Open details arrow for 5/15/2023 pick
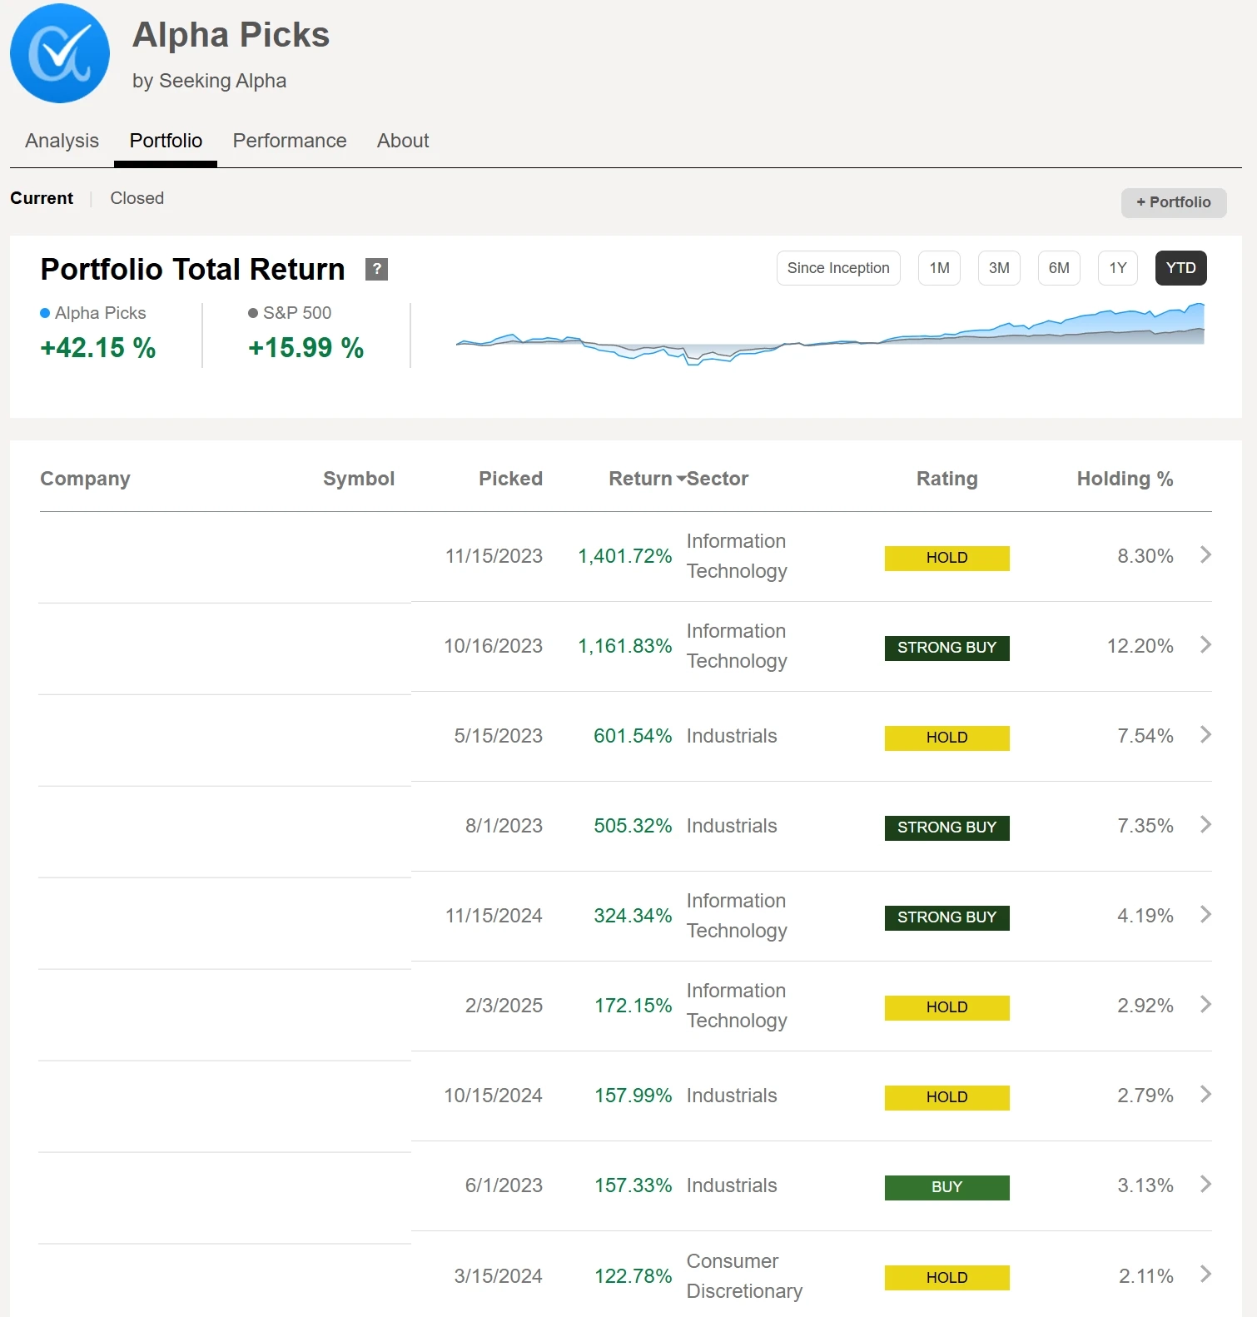Screen dimensions: 1257x1317 (1205, 735)
